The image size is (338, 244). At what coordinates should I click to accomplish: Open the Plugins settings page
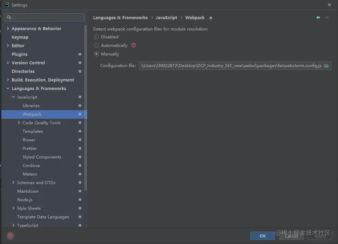tap(20, 54)
